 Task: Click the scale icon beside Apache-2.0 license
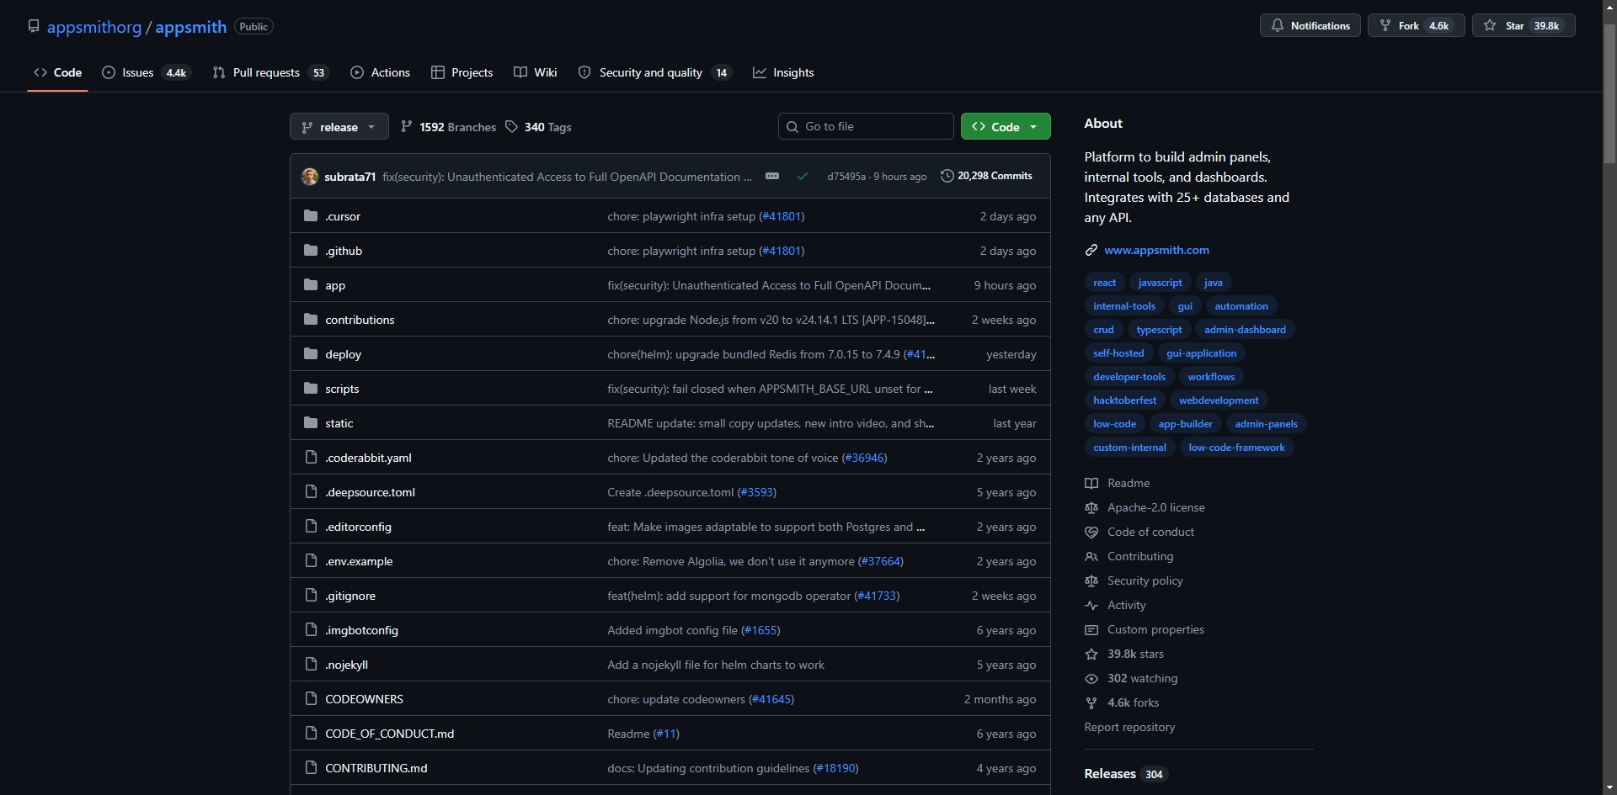click(x=1091, y=507)
